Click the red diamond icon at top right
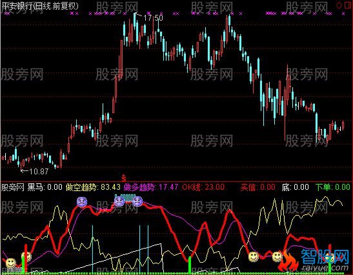353x275 pixels. coord(339,5)
